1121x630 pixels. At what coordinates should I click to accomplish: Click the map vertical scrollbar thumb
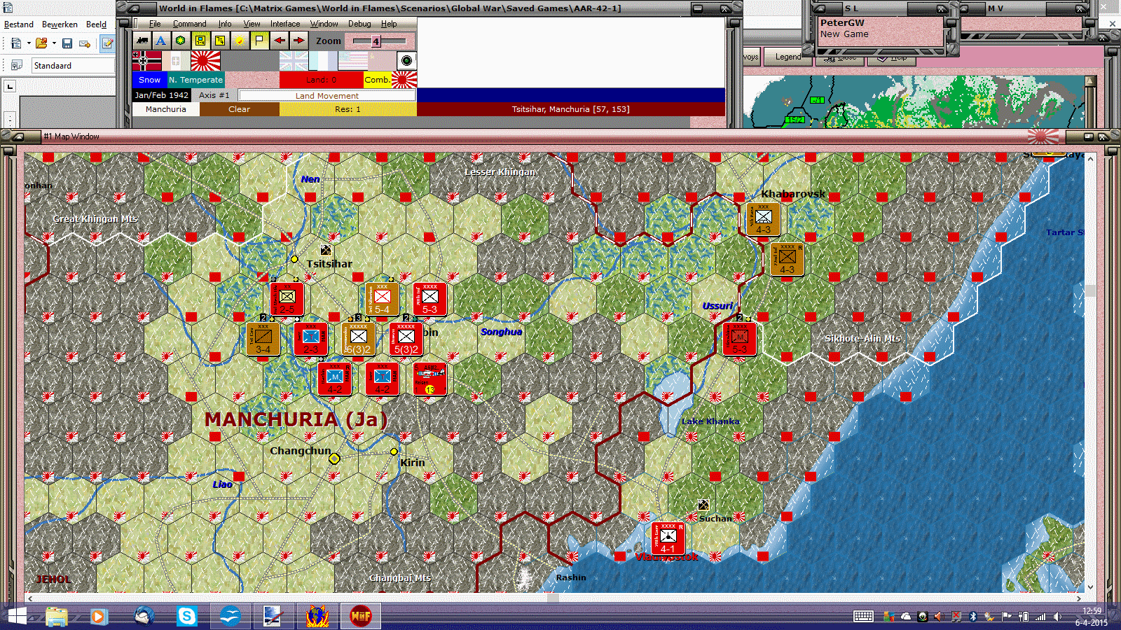1089,290
